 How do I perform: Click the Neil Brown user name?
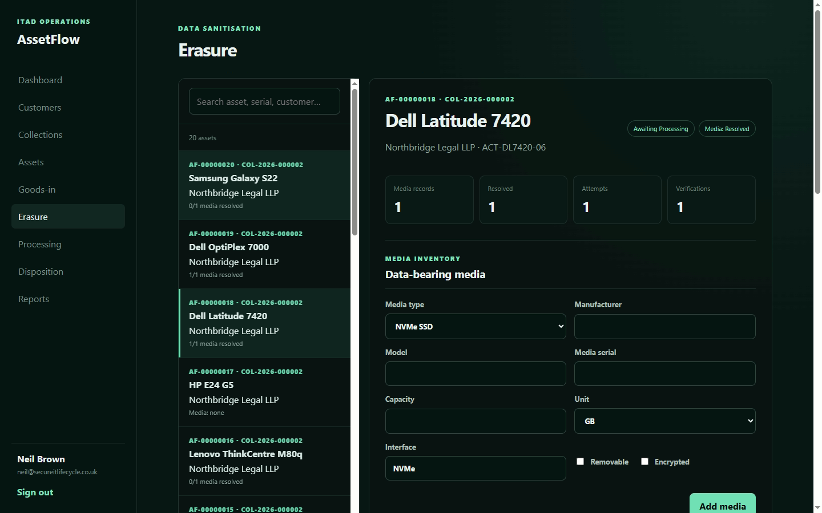[41, 459]
